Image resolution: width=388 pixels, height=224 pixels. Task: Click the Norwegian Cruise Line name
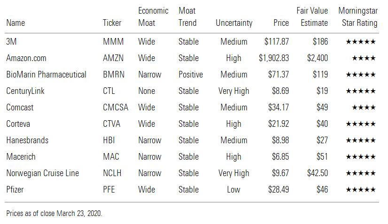[x=42, y=173]
